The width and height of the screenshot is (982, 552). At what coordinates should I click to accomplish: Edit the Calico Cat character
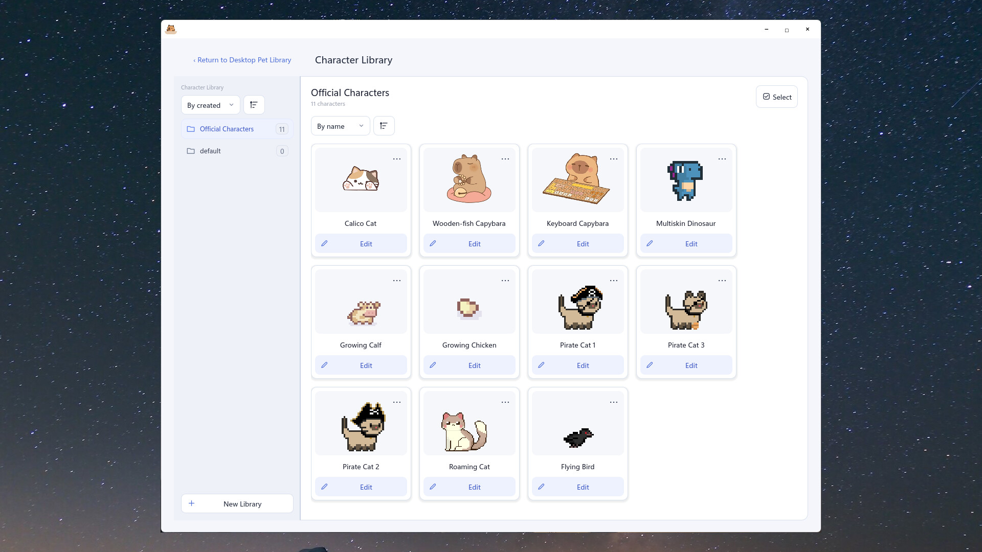(361, 244)
